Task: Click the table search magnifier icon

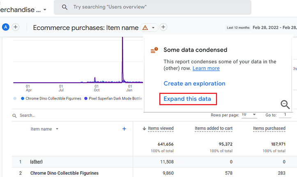Action: (x=16, y=116)
